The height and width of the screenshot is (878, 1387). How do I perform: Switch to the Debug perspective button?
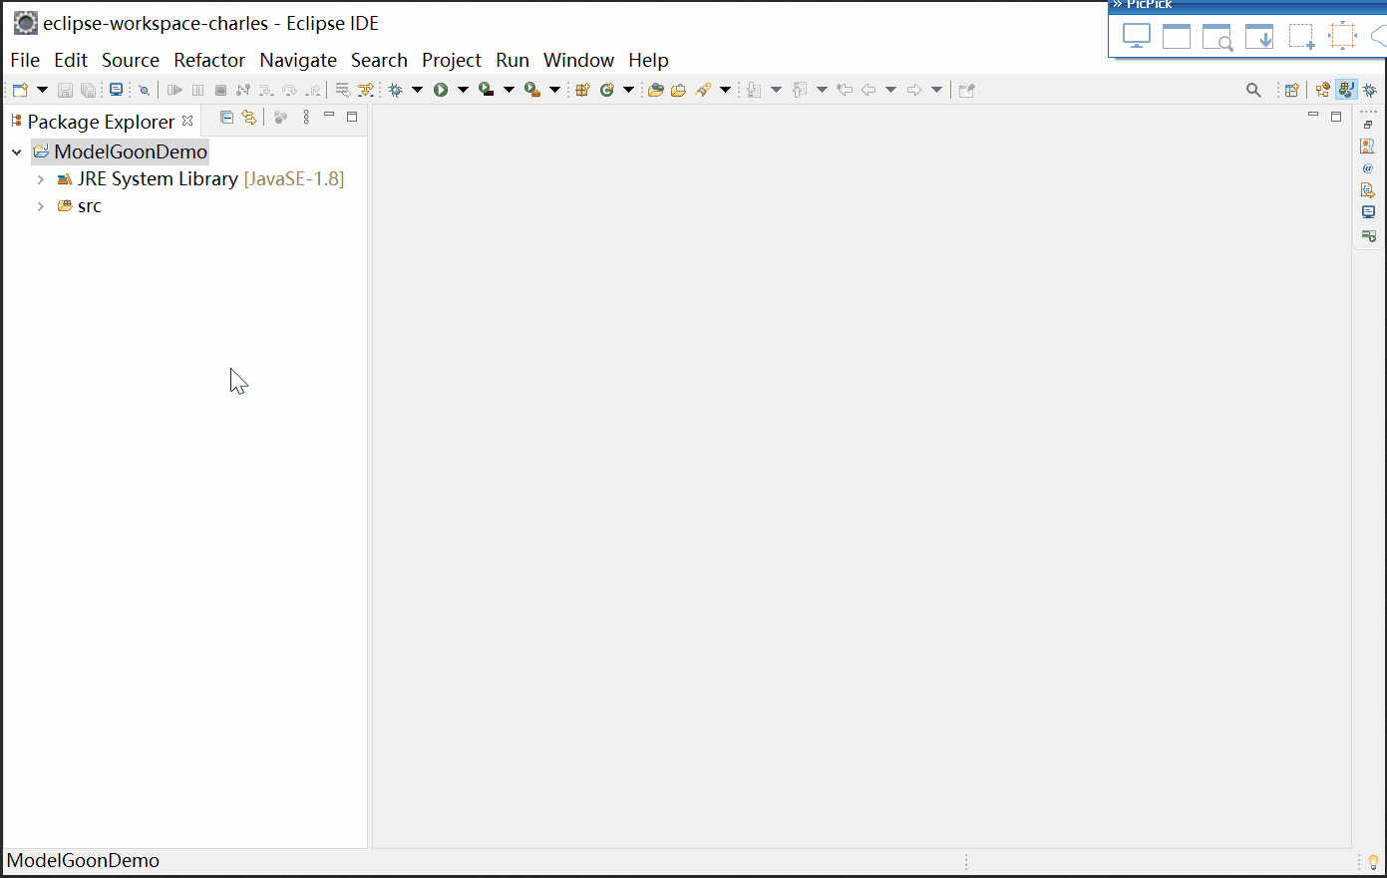[1370, 90]
